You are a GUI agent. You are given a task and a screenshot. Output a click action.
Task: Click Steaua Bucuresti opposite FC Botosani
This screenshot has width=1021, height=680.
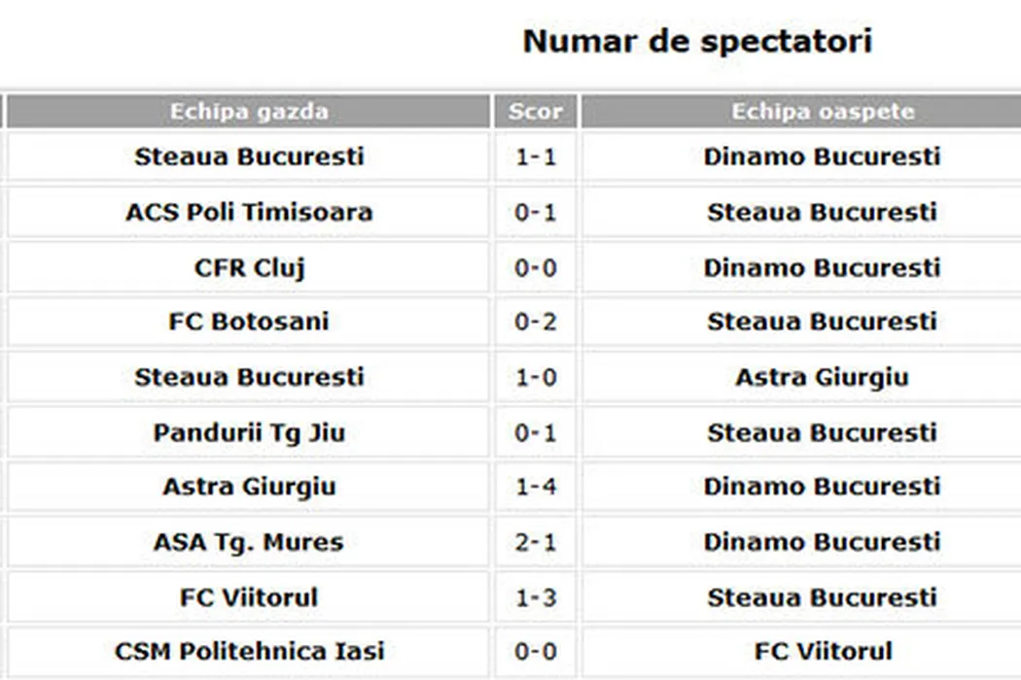coord(823,322)
